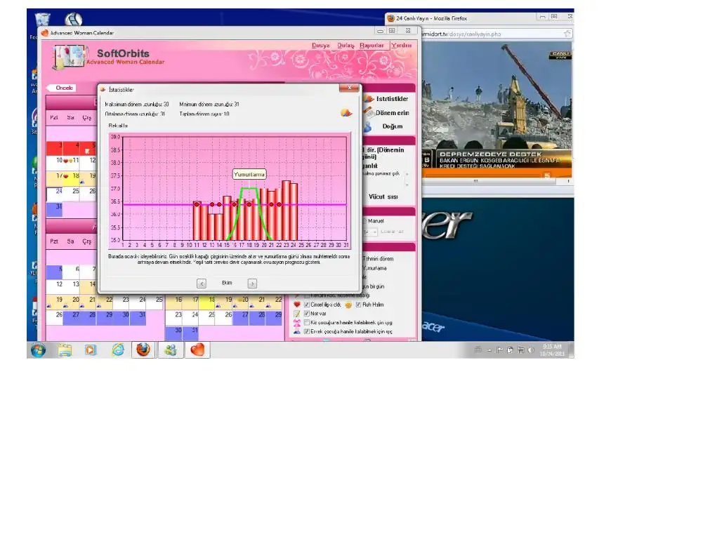Click the pie chart icon in statistics dialog

click(346, 112)
